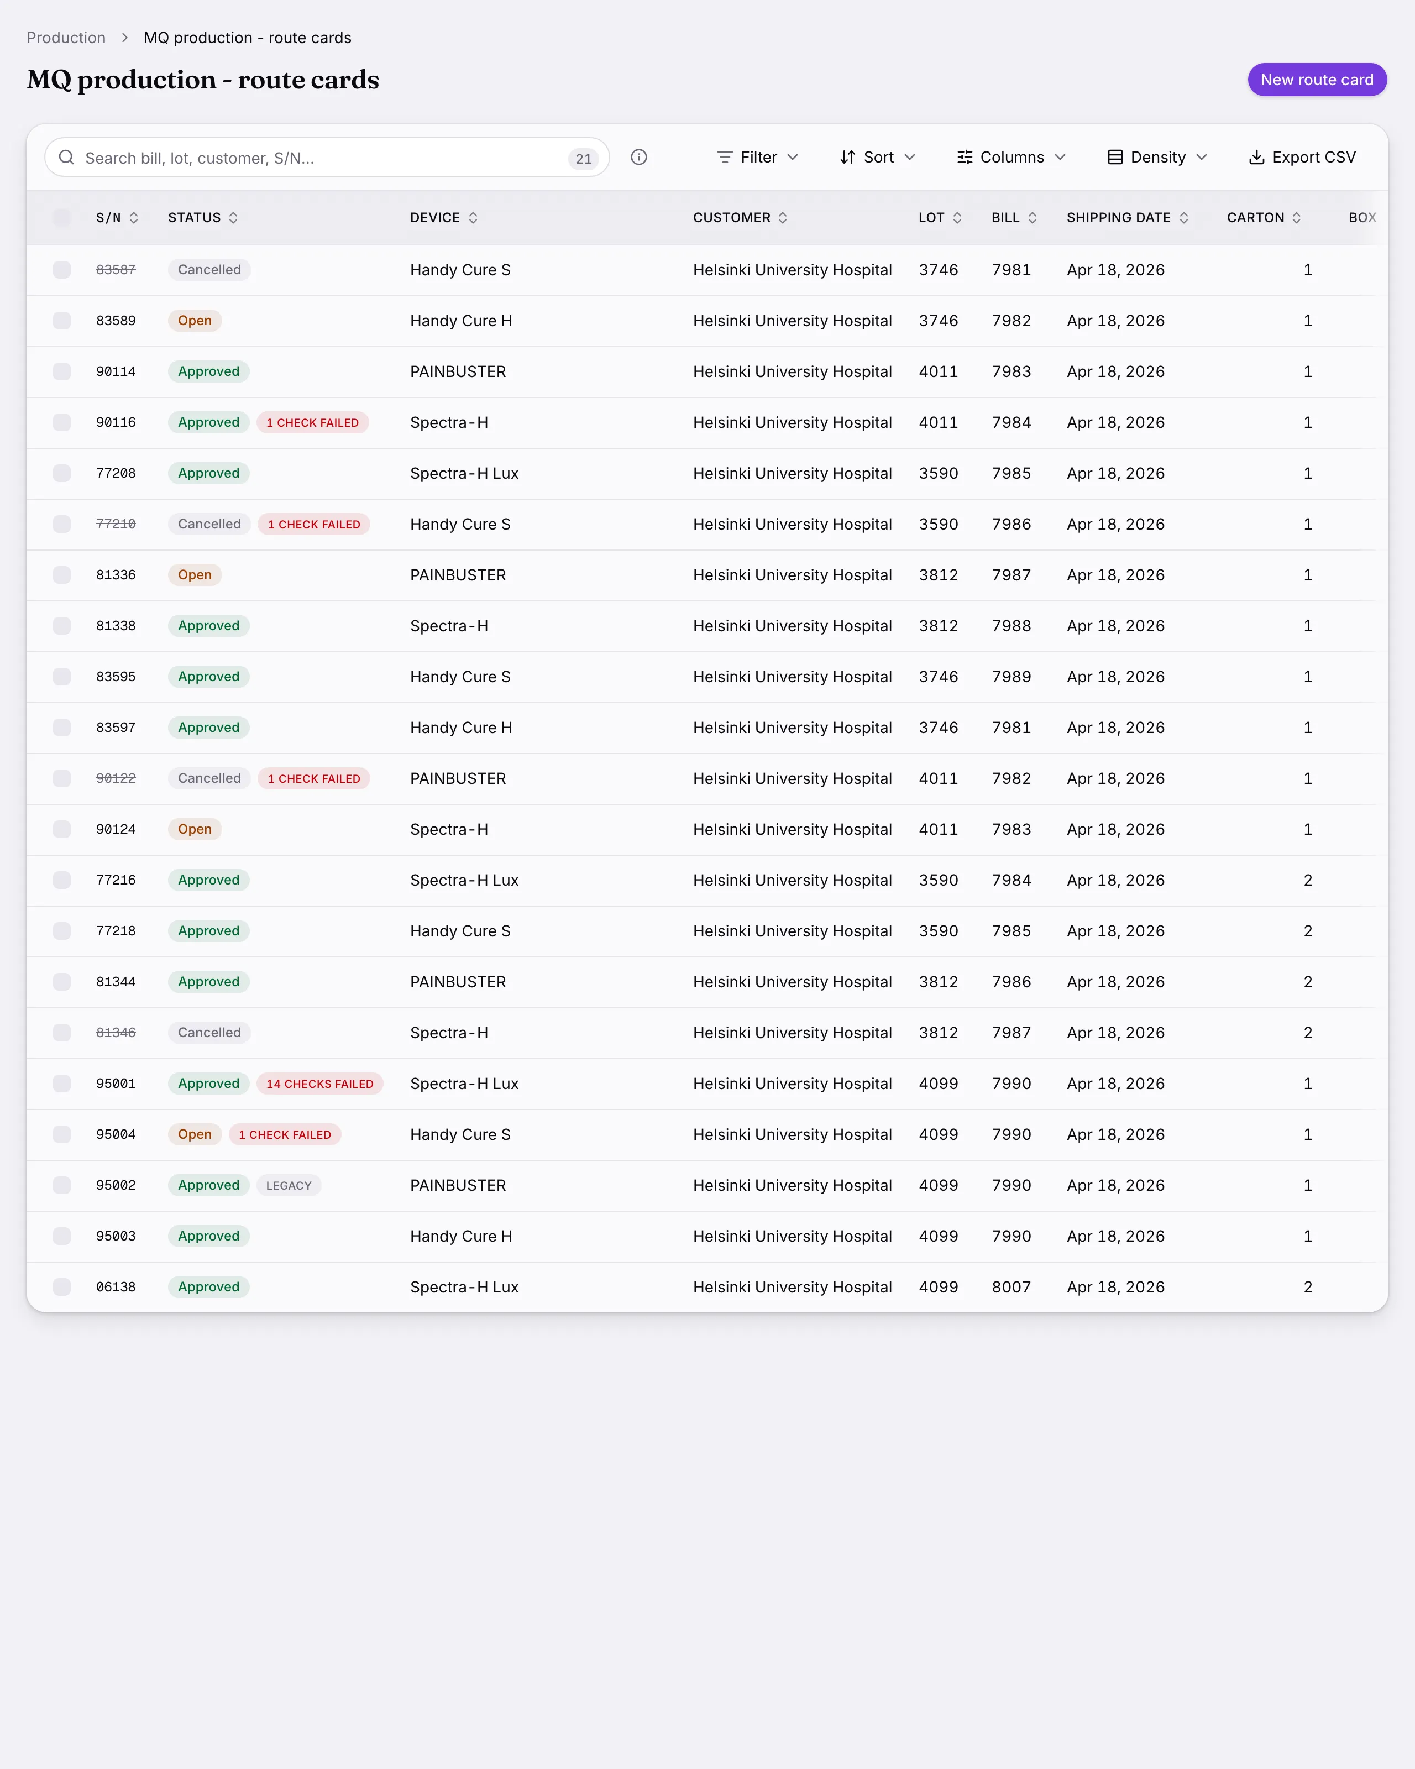Click serial number 77208
The height and width of the screenshot is (1769, 1415).
pos(116,473)
